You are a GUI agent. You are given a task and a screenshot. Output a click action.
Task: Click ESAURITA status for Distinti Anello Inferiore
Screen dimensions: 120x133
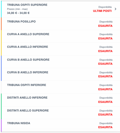pyautogui.click(x=105, y=102)
